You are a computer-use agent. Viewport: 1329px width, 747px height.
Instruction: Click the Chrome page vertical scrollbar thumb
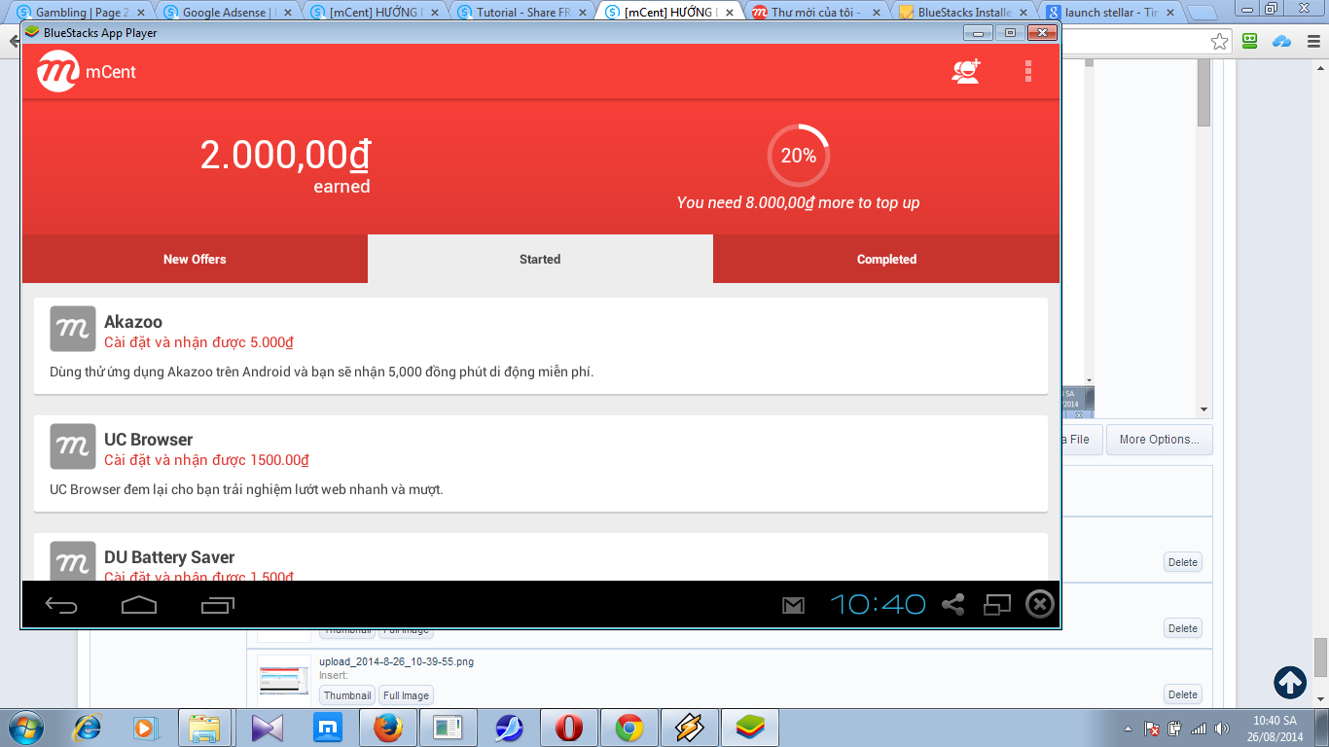pos(1320,657)
